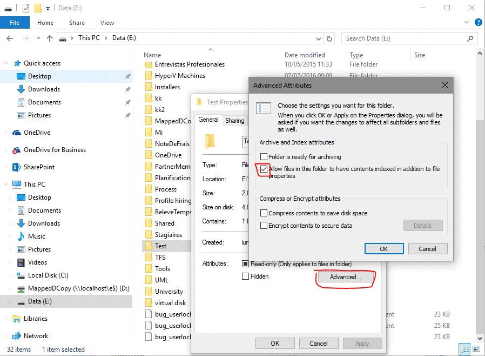Screen dimensions: 485x356
Task: Expand the ribbon with chevron arrow
Action: click(467, 23)
